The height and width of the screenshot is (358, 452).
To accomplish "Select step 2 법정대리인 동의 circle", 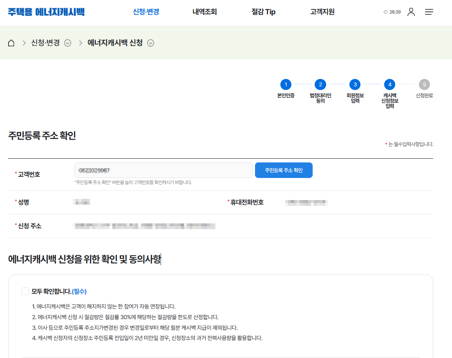I will [320, 86].
